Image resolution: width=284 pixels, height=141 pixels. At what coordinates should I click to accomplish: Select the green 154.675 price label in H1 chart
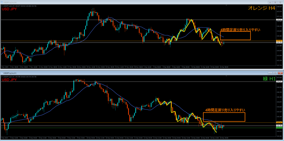[x=279, y=128]
